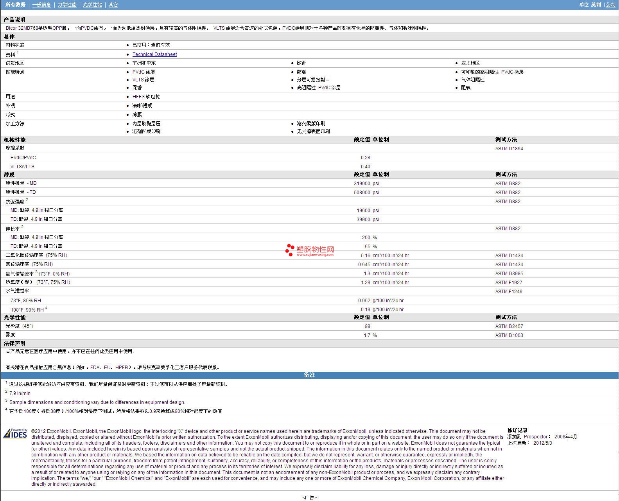
Task: Click the 材料状态 row label
Action: click(15, 45)
